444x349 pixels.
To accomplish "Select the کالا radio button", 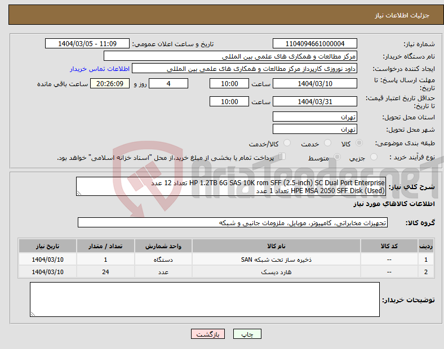I will (359, 143).
